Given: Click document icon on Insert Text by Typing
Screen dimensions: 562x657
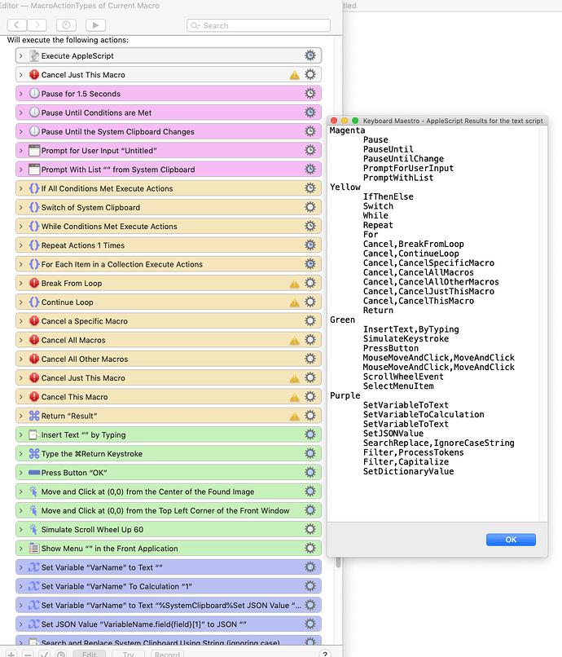Looking at the screenshot, I should pos(33,434).
